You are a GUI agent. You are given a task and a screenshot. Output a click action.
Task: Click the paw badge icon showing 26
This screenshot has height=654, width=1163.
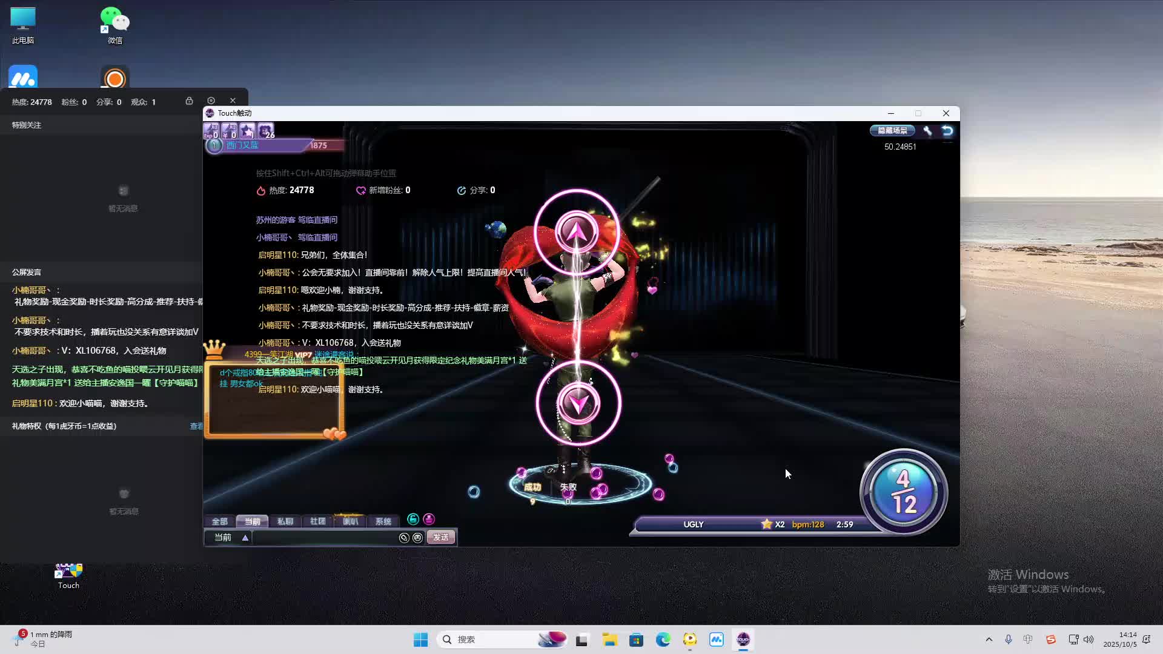coord(265,130)
